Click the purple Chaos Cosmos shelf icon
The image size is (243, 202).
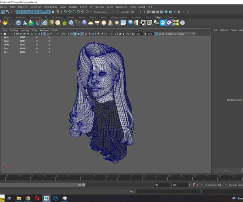[x=169, y=23]
